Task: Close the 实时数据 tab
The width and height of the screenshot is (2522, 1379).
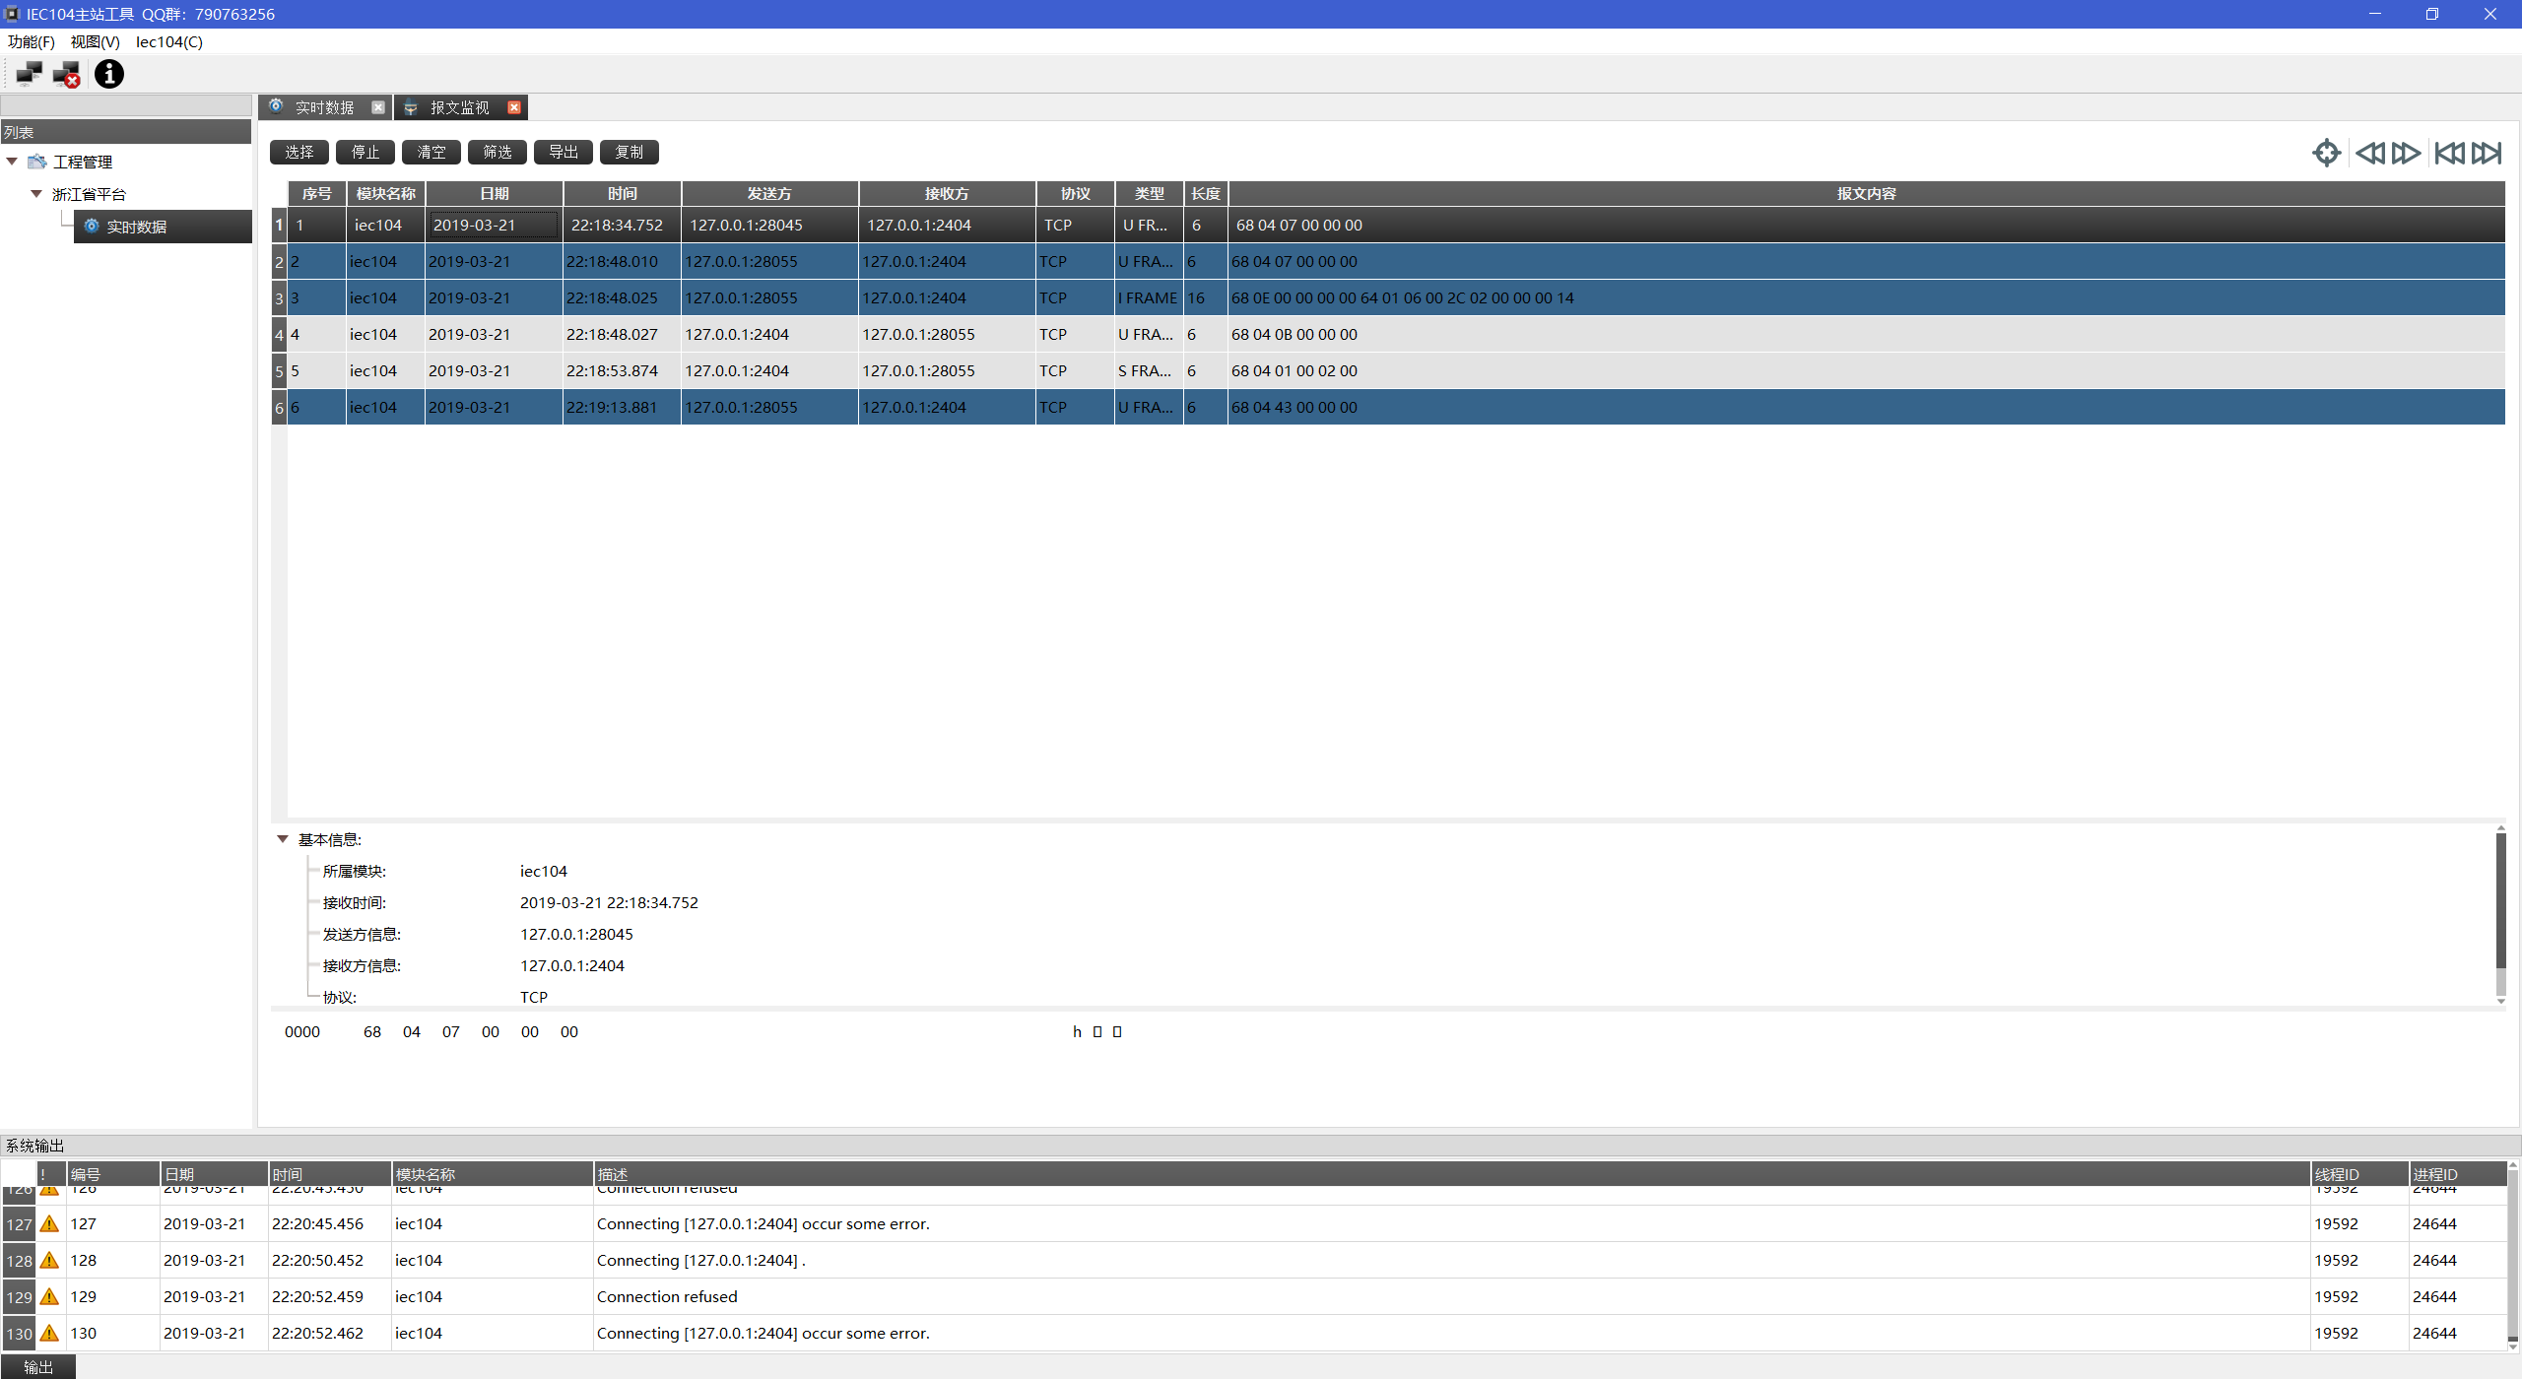Action: click(x=378, y=107)
